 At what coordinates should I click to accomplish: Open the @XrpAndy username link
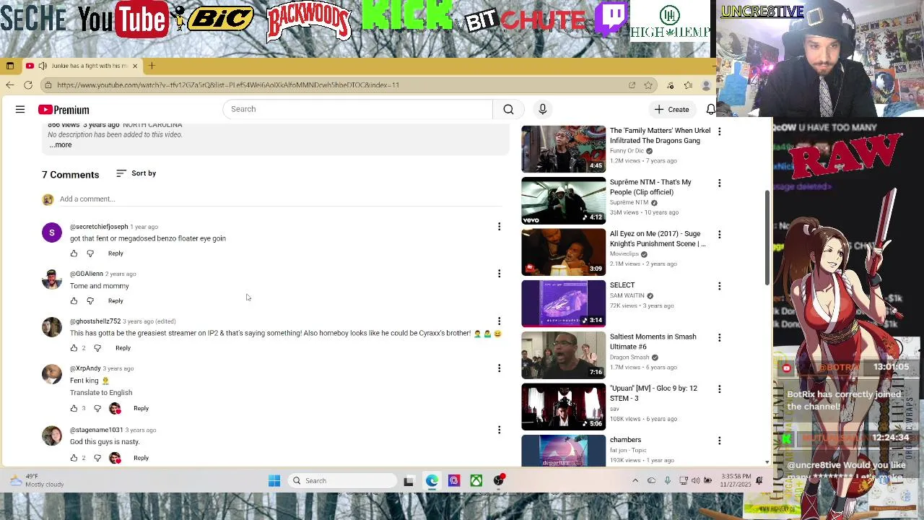tap(85, 368)
